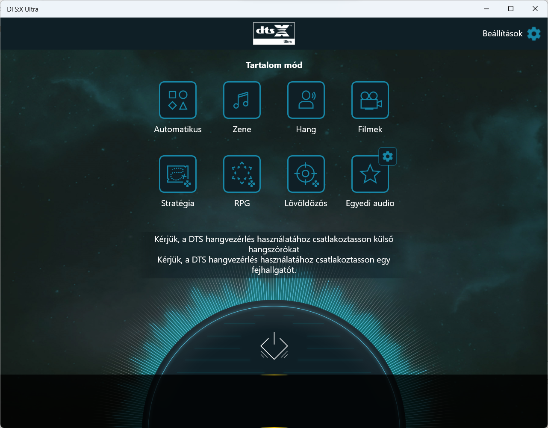Click the Egyedi audio label
The width and height of the screenshot is (548, 428).
[x=370, y=204]
